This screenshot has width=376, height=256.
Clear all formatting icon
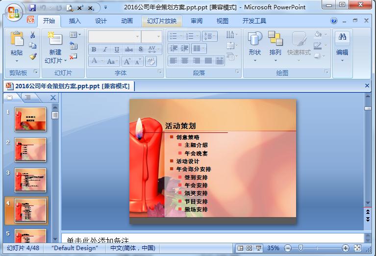pos(151,61)
